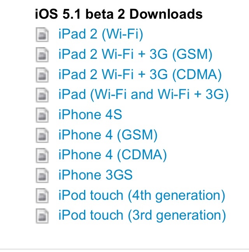Click file icon beside iPod touch (4th generation)

tap(42, 196)
